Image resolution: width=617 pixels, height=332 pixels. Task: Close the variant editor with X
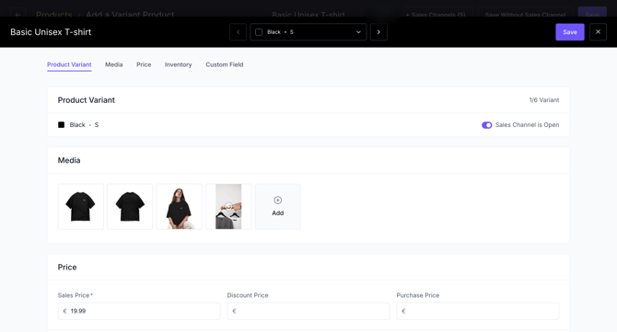(598, 32)
